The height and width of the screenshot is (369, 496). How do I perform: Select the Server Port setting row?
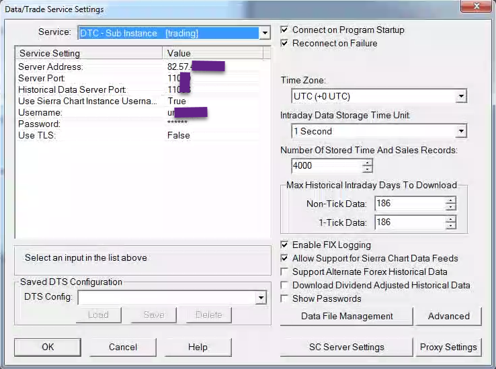coord(139,78)
